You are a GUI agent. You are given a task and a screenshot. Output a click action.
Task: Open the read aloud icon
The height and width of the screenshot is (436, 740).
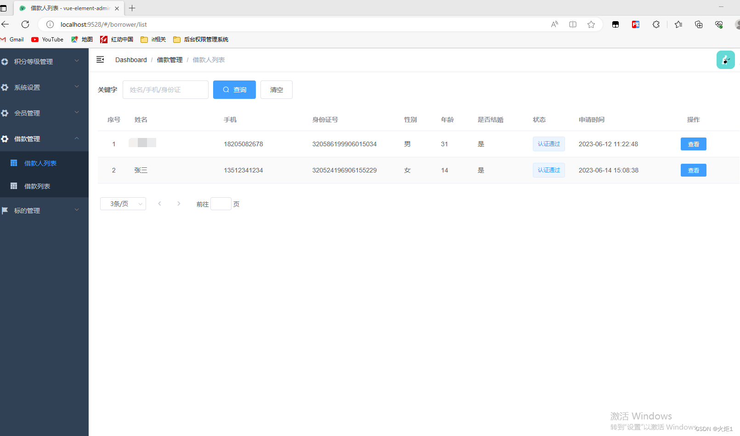coord(554,24)
